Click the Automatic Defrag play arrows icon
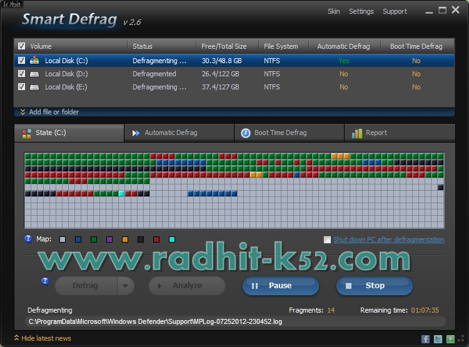This screenshot has width=469, height=347. pos(136,133)
